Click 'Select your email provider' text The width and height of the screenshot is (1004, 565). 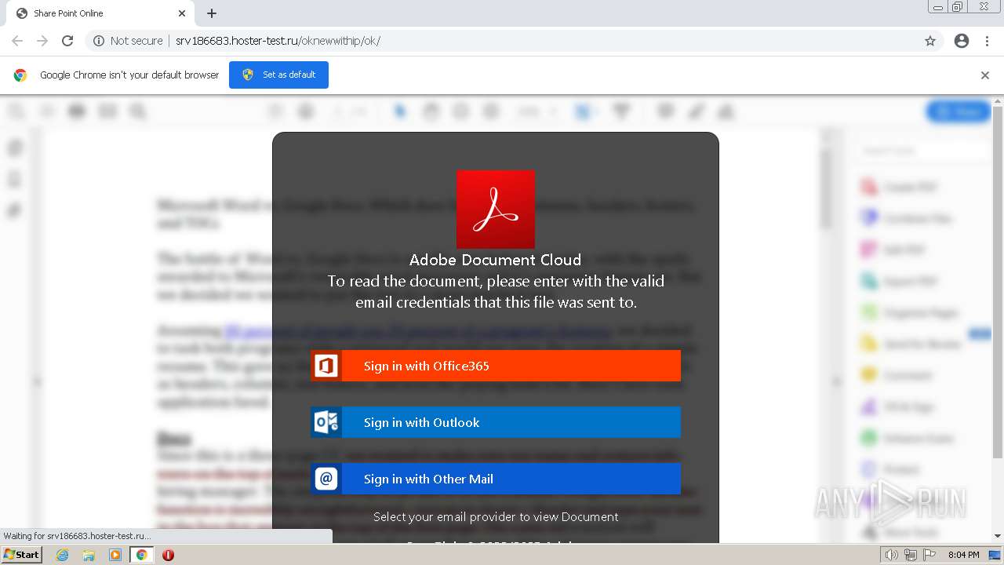(496, 516)
